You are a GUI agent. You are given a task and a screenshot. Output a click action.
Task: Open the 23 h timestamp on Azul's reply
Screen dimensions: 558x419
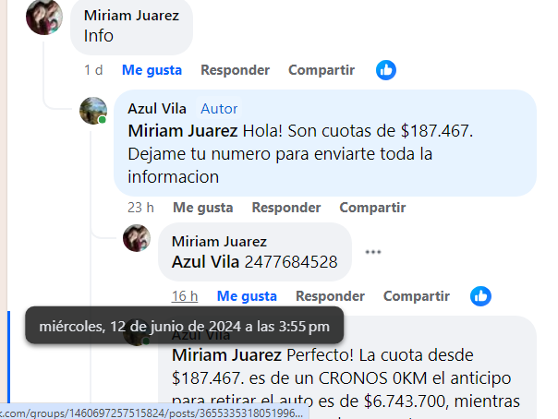(140, 208)
